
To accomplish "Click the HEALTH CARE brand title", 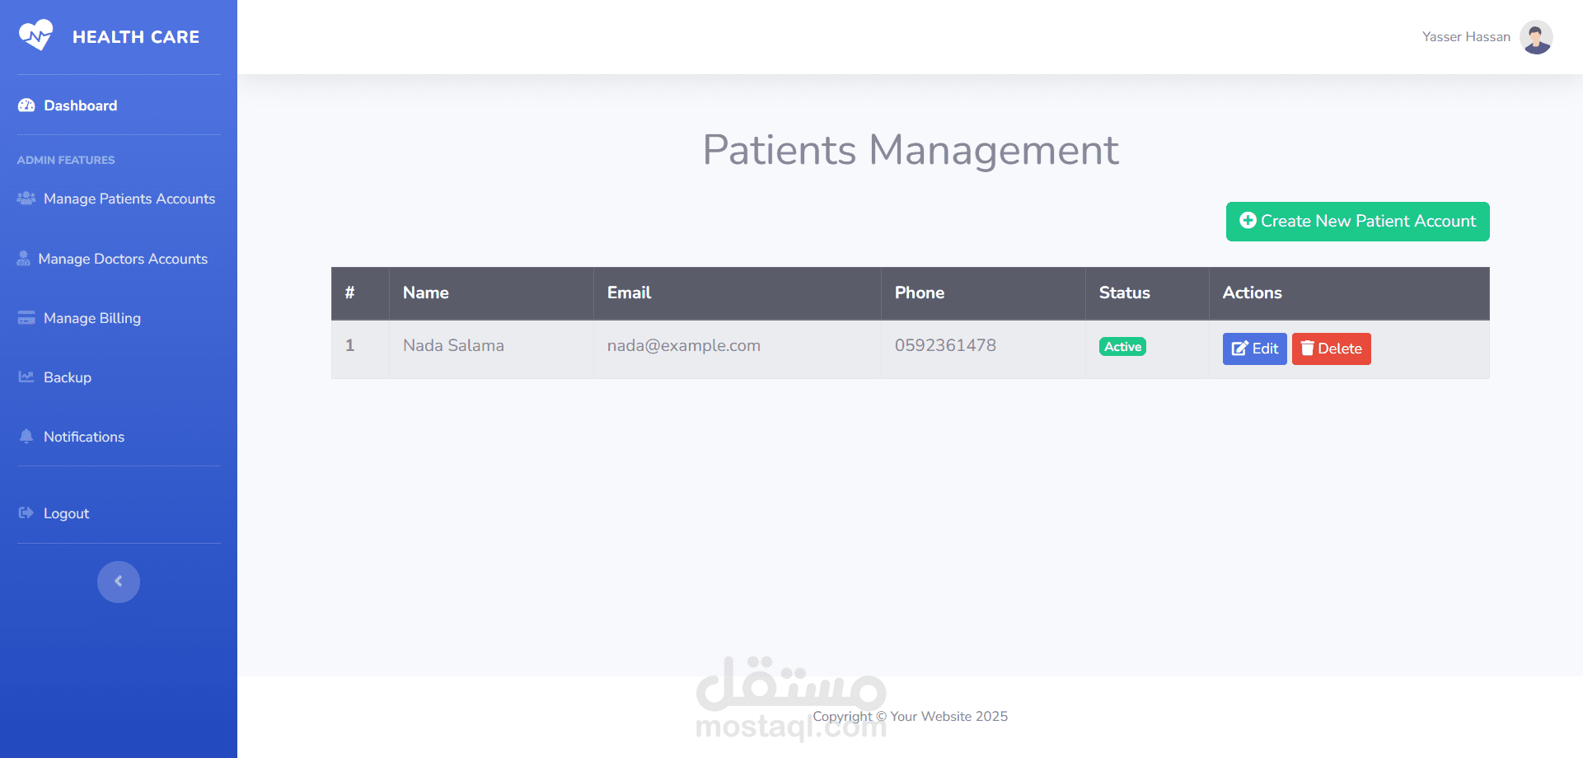I will click(x=136, y=37).
